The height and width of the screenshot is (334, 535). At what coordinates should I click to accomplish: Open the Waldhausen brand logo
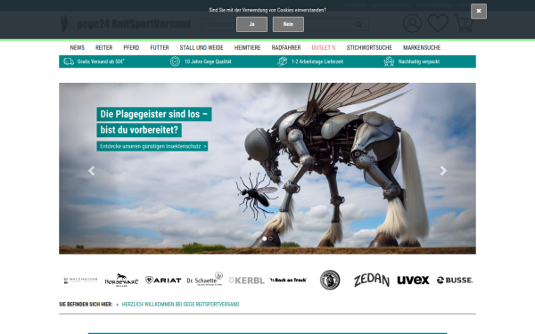[80, 281]
